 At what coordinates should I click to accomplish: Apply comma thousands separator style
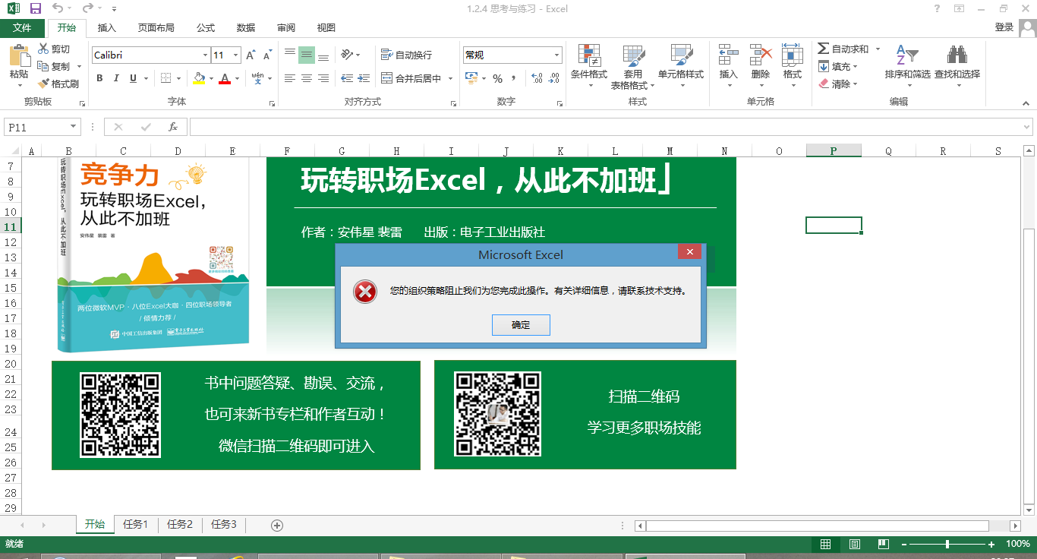coord(514,78)
